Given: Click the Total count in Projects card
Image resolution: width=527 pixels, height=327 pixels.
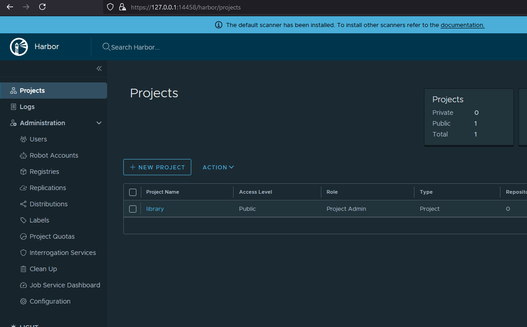Looking at the screenshot, I should tap(476, 134).
